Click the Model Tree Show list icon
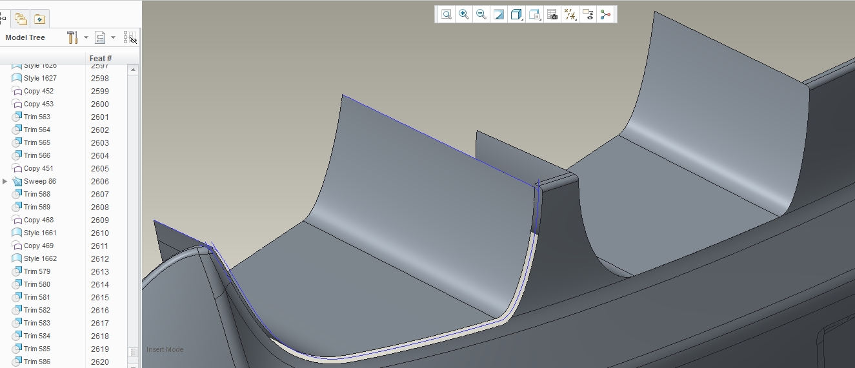 [100, 37]
